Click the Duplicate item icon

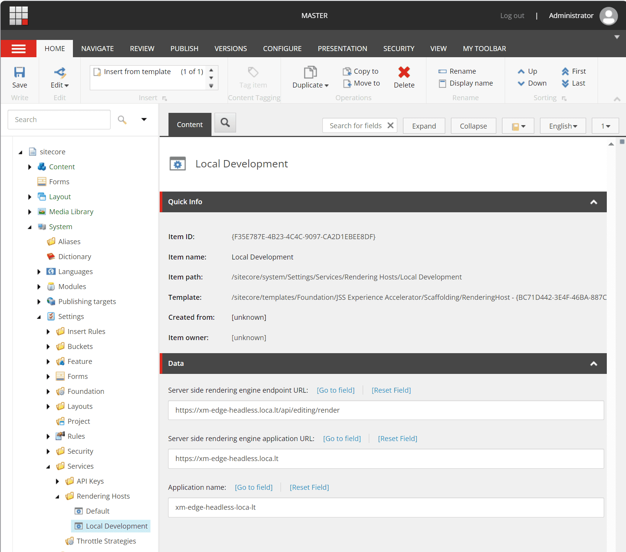click(x=310, y=72)
